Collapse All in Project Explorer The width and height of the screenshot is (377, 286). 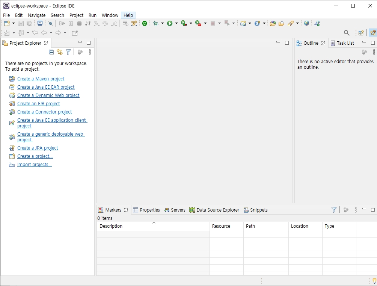[51, 52]
